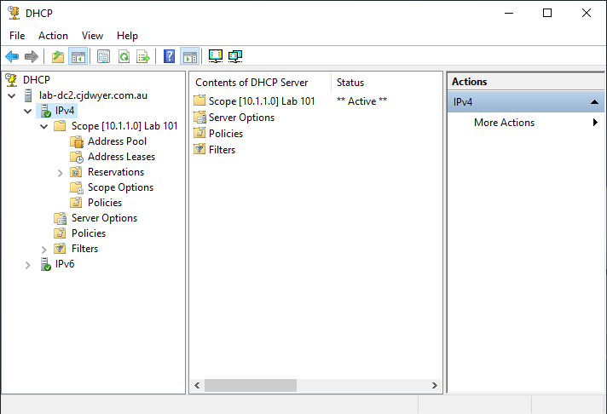The height and width of the screenshot is (414, 607).
Task: Select Address Leases in the tree
Action: tap(121, 157)
